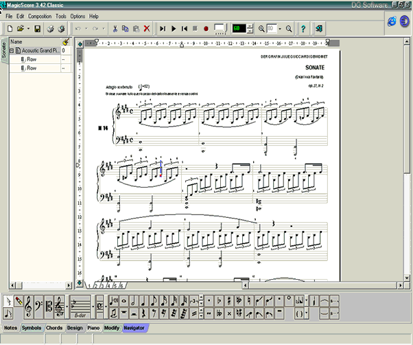Screen dimensions: 413x345
Task: Select the treble clef tool
Action: (28, 307)
